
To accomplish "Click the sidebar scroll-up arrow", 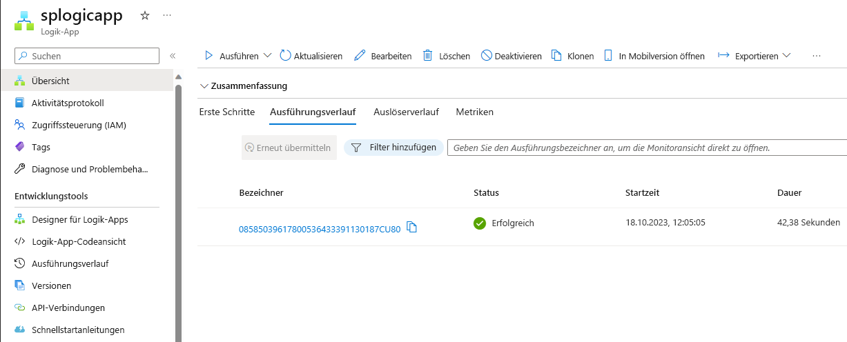I will (178, 77).
